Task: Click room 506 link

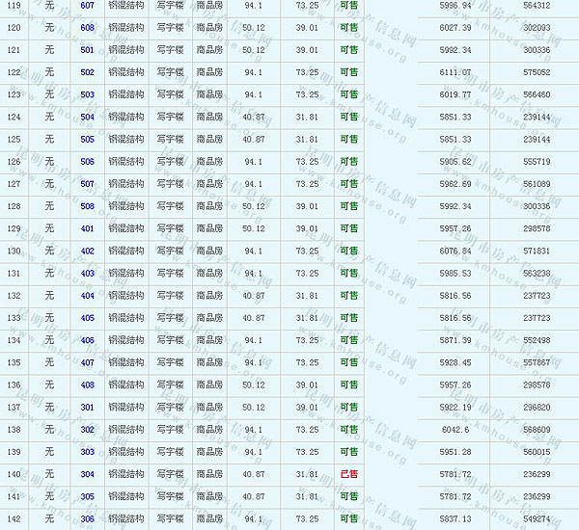Action: (x=87, y=162)
